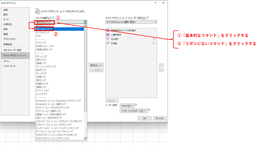Expand submenu arrow on 元に戻す row
The width and height of the screenshot is (257, 145).
pyautogui.click(x=154, y=39)
